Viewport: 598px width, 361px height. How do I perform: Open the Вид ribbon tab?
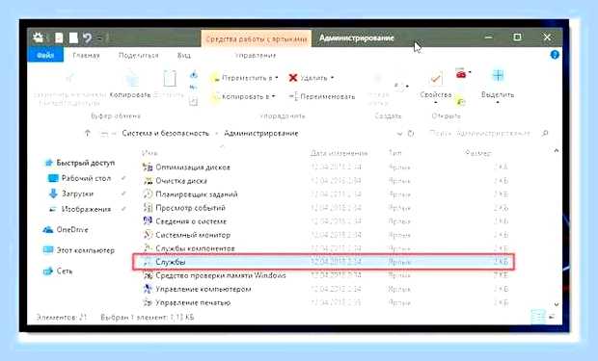(184, 55)
